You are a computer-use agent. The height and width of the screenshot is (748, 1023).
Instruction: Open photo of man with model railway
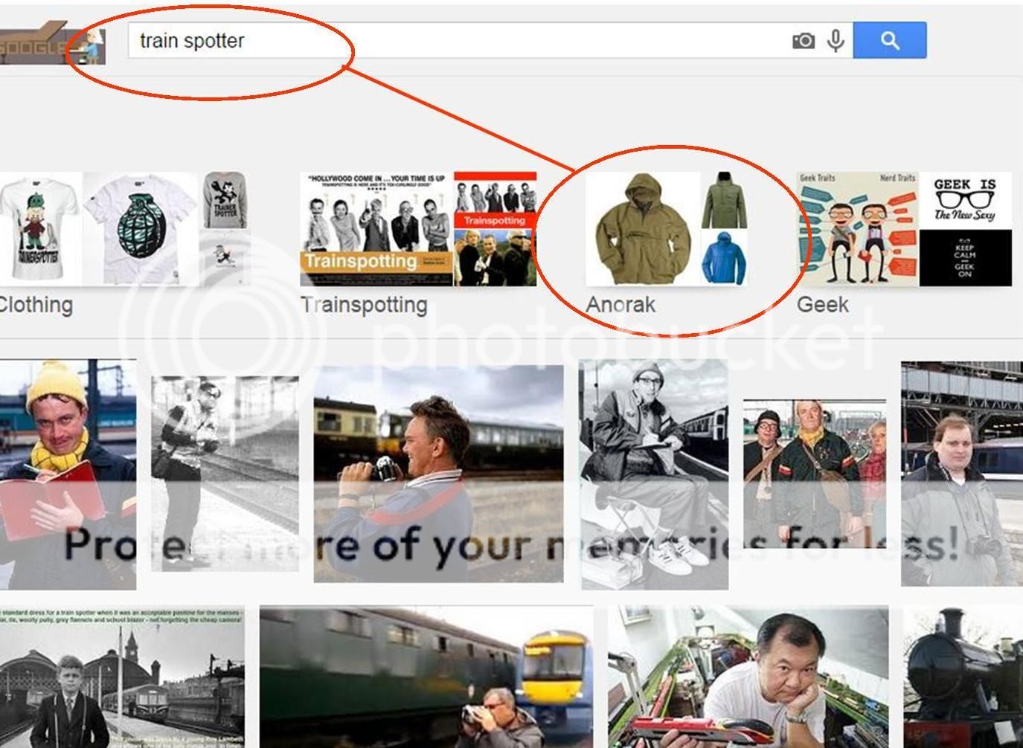[748, 677]
